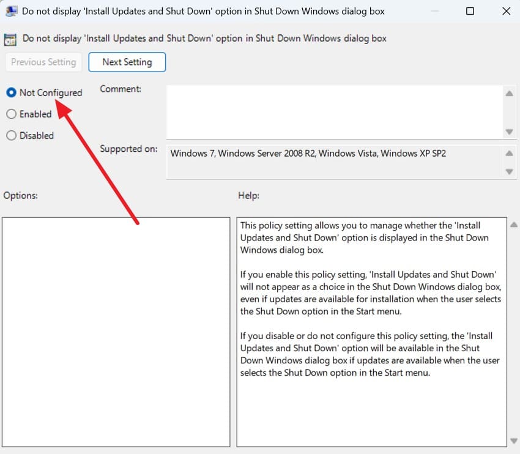Select the Enabled radio button

pyautogui.click(x=11, y=114)
